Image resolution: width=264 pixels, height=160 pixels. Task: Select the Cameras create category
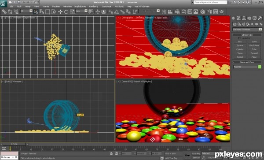[x=248, y=24]
